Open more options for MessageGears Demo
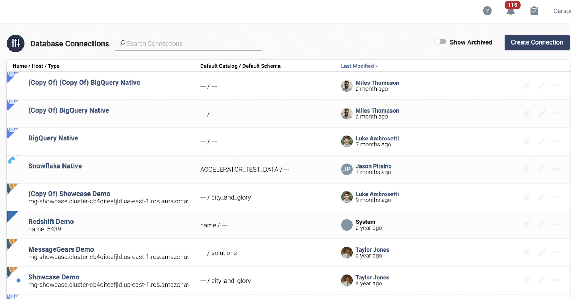 tap(556, 252)
